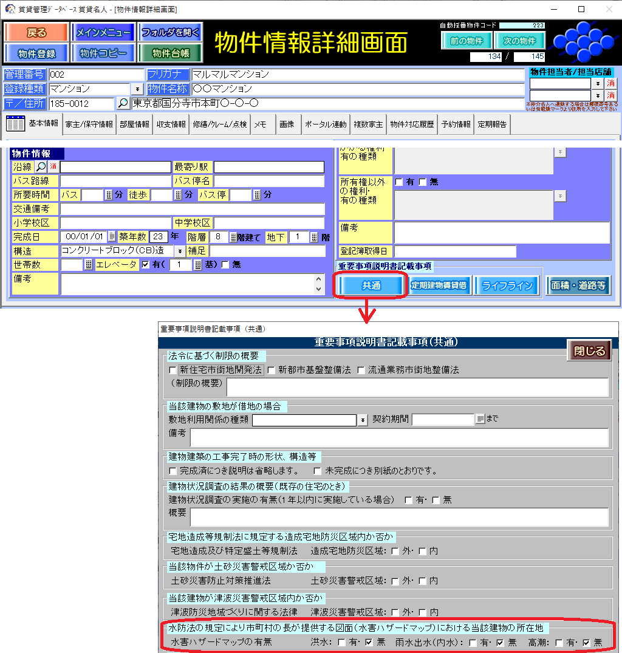The image size is (622, 653).
Task: Click the list icon left of 基本情報 tab
Action: [15, 124]
